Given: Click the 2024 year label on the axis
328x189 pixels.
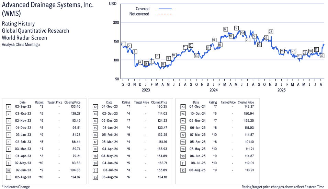Looking at the screenshot, I should pos(213,90).
